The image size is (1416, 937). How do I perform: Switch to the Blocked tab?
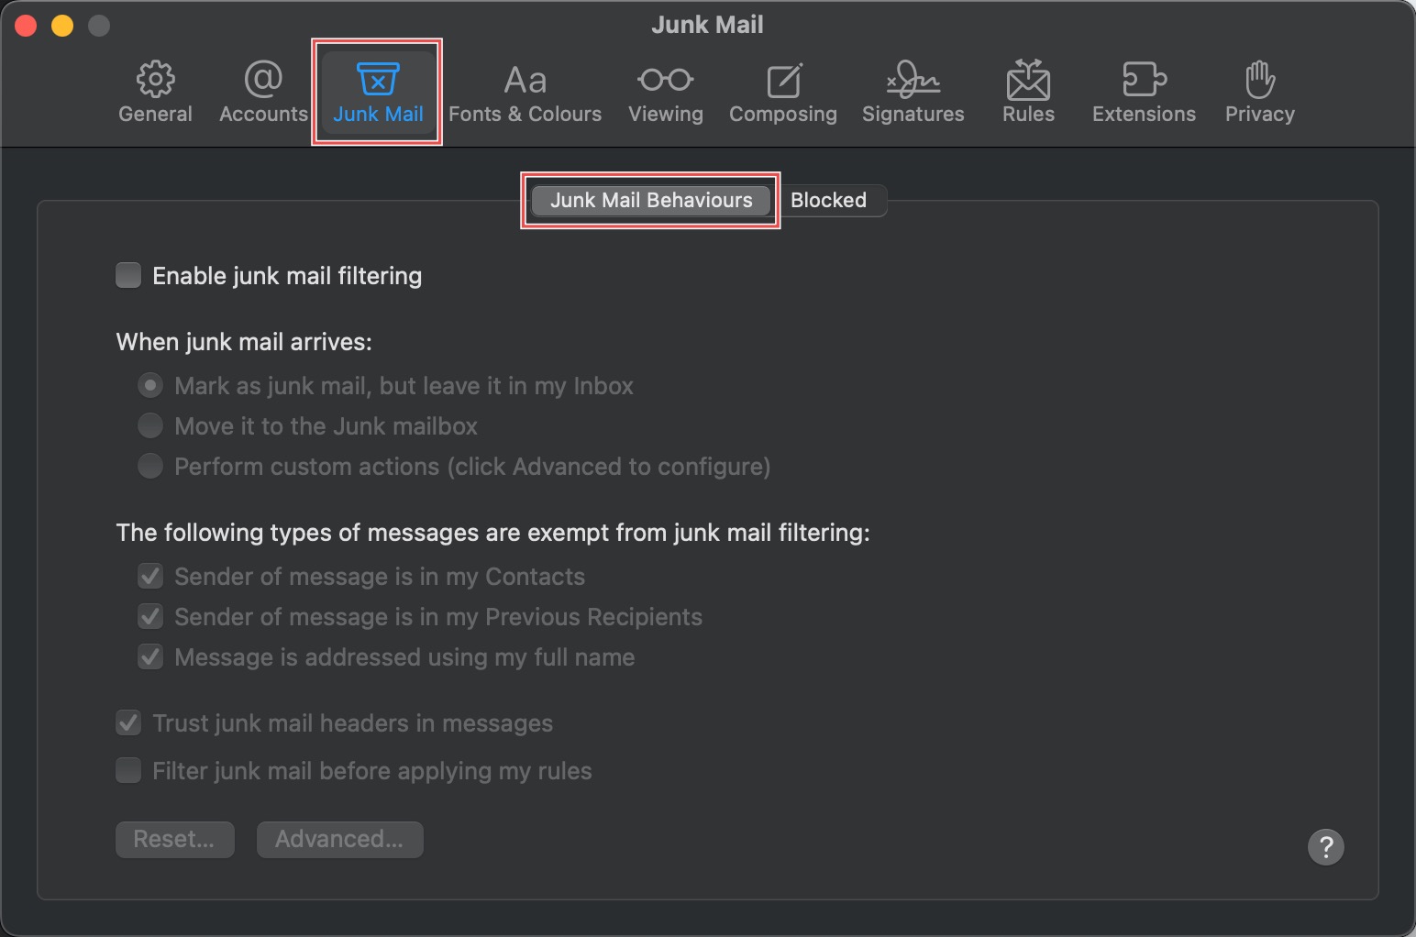pyautogui.click(x=828, y=201)
